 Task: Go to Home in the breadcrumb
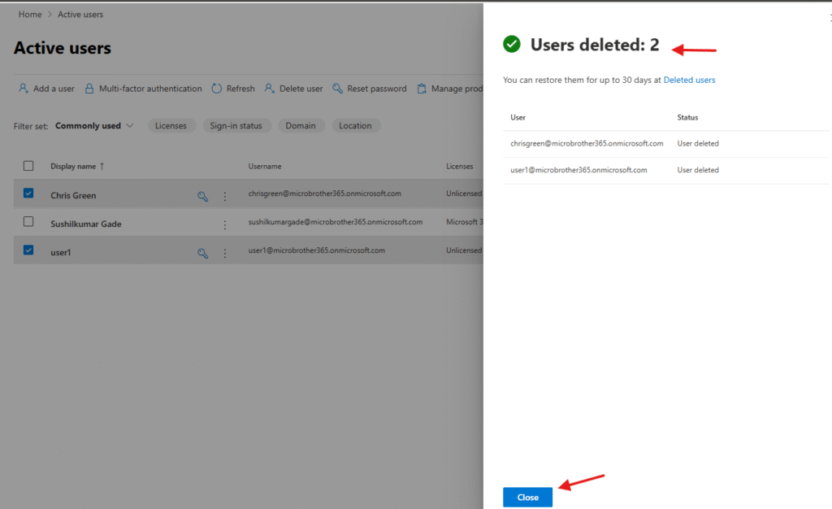pyautogui.click(x=30, y=15)
